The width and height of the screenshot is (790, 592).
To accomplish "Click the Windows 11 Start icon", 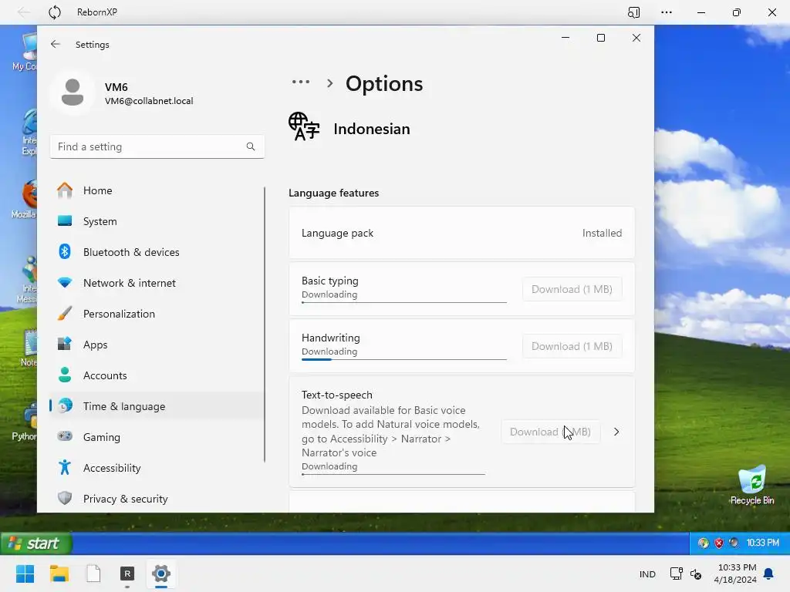I will (25, 573).
